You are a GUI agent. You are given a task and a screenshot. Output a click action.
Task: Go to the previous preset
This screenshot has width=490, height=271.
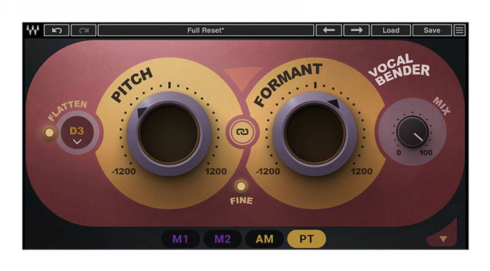(x=329, y=31)
